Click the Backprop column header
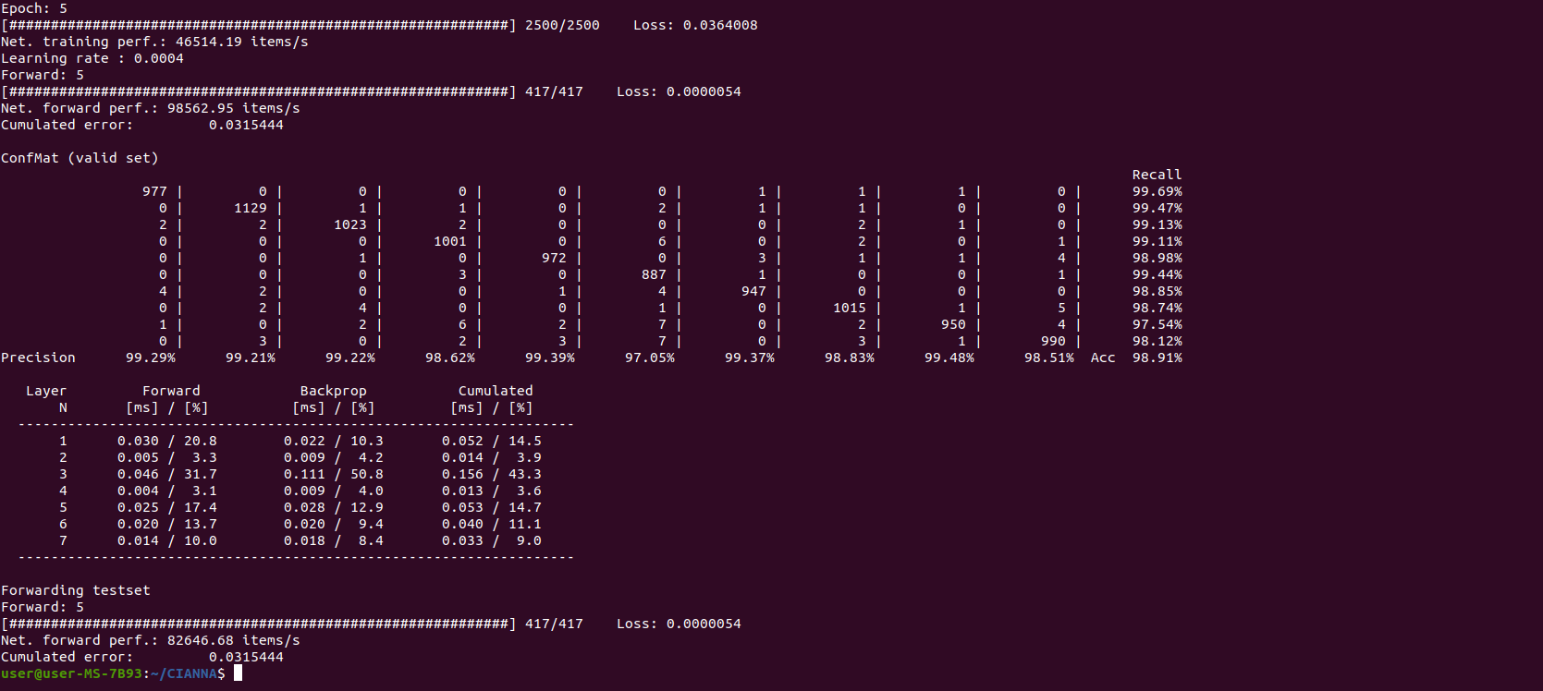The image size is (1543, 691). 333,391
